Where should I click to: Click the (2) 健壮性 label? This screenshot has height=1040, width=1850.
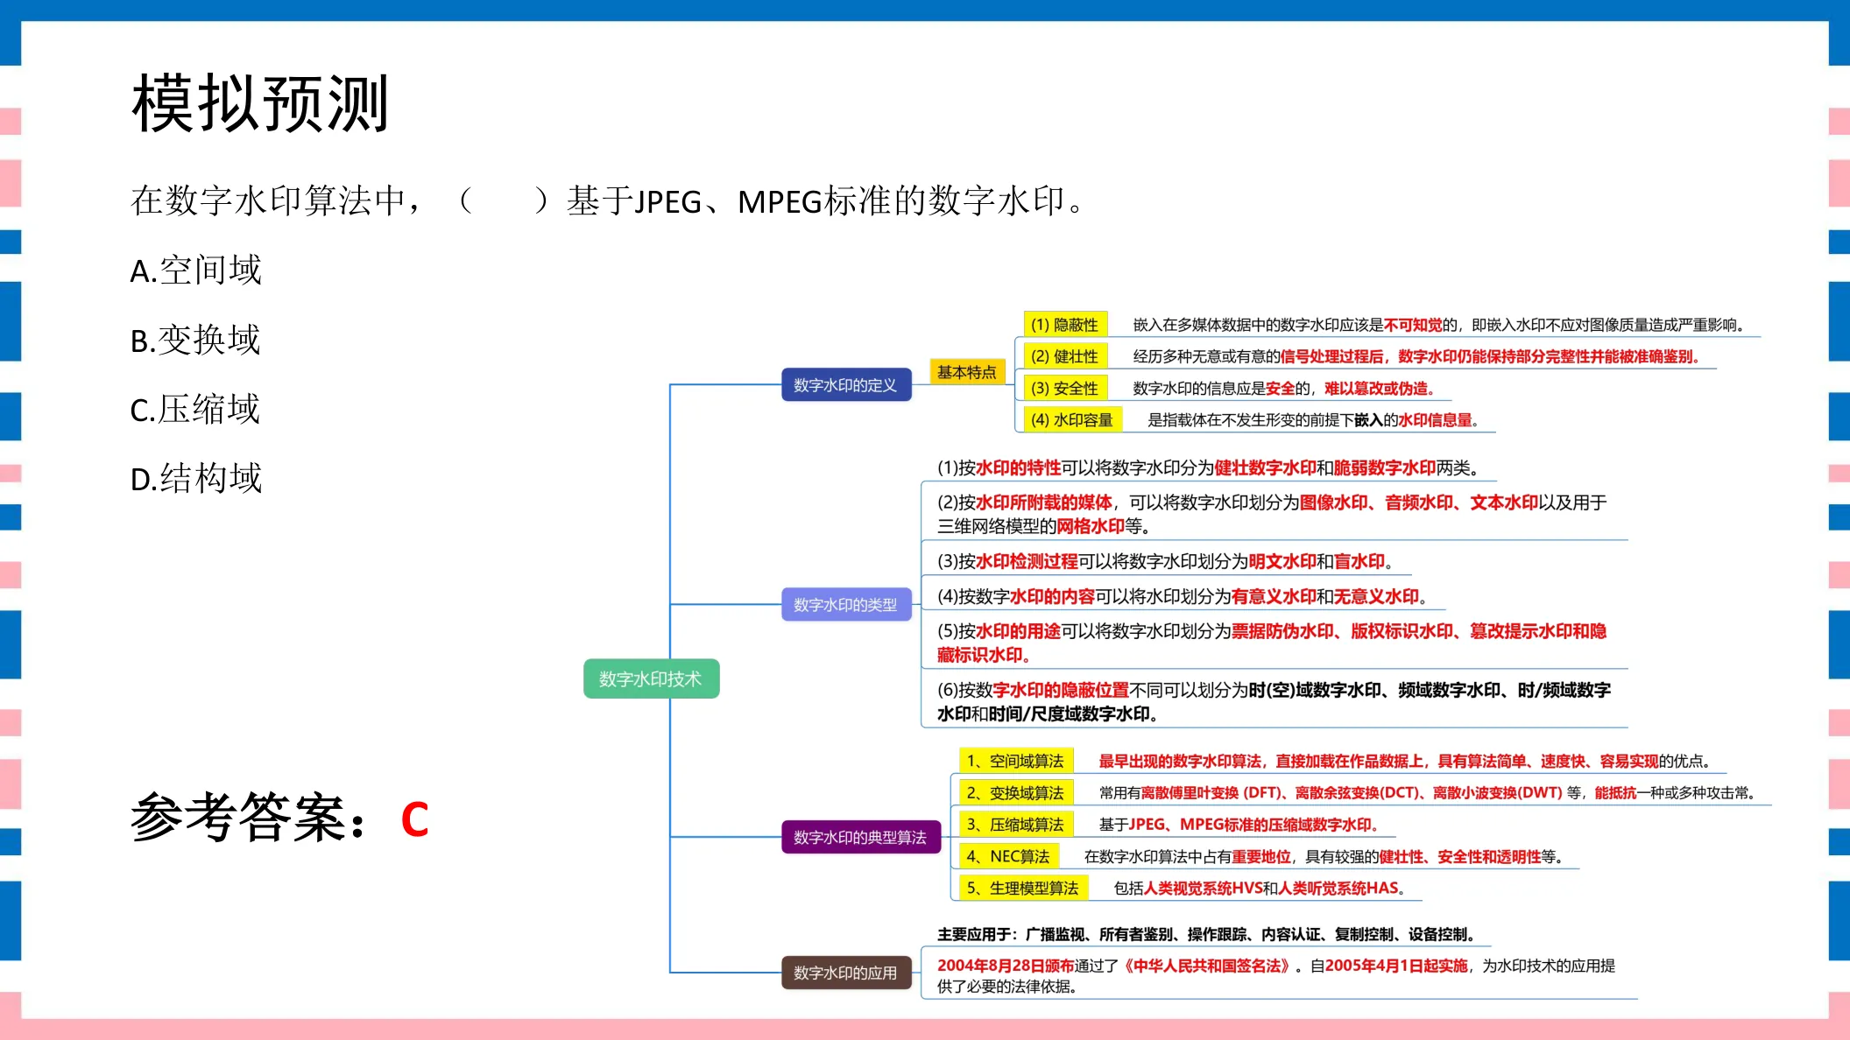click(x=1064, y=356)
